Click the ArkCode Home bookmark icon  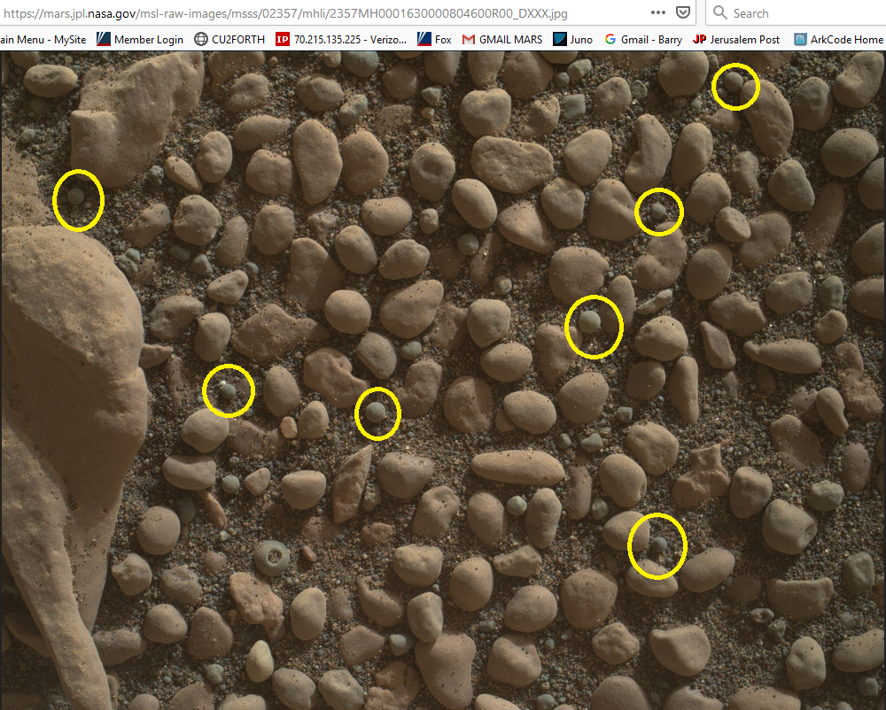pos(800,39)
